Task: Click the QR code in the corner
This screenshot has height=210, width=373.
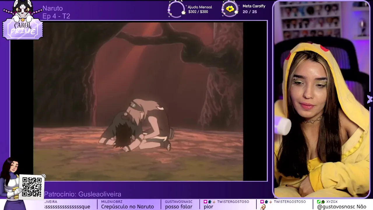Action: [32, 187]
